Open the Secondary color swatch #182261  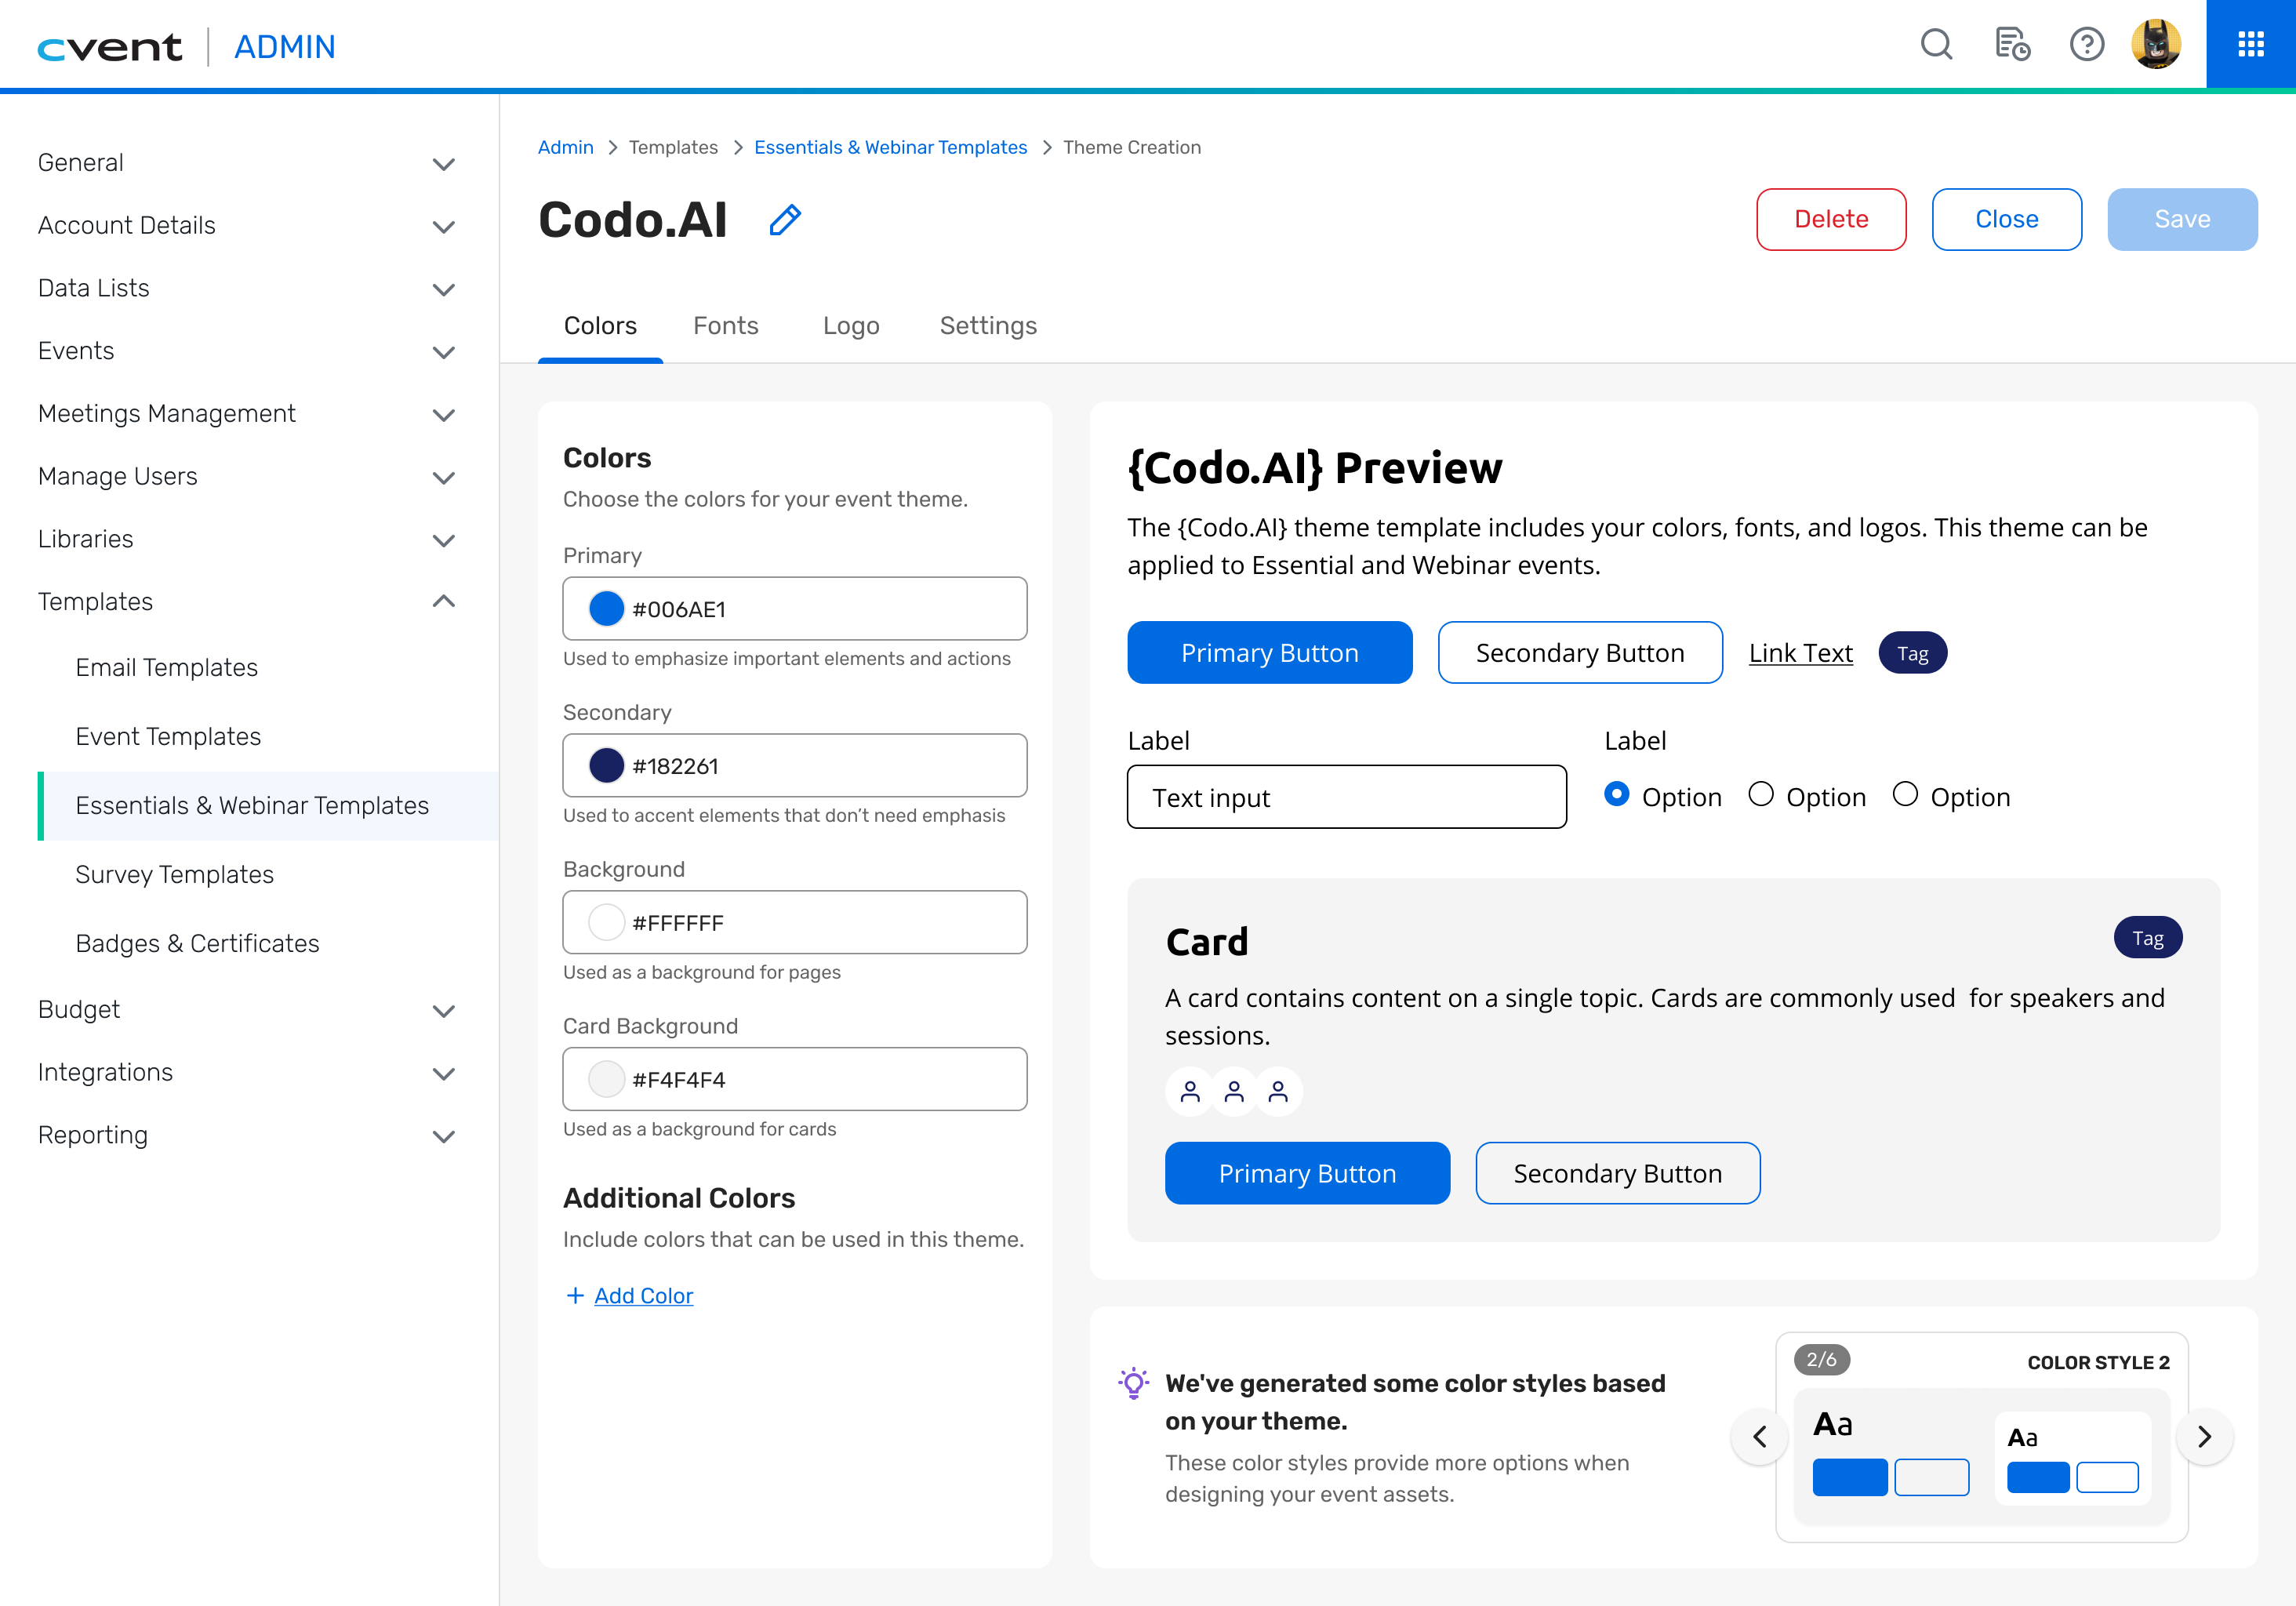tap(606, 766)
